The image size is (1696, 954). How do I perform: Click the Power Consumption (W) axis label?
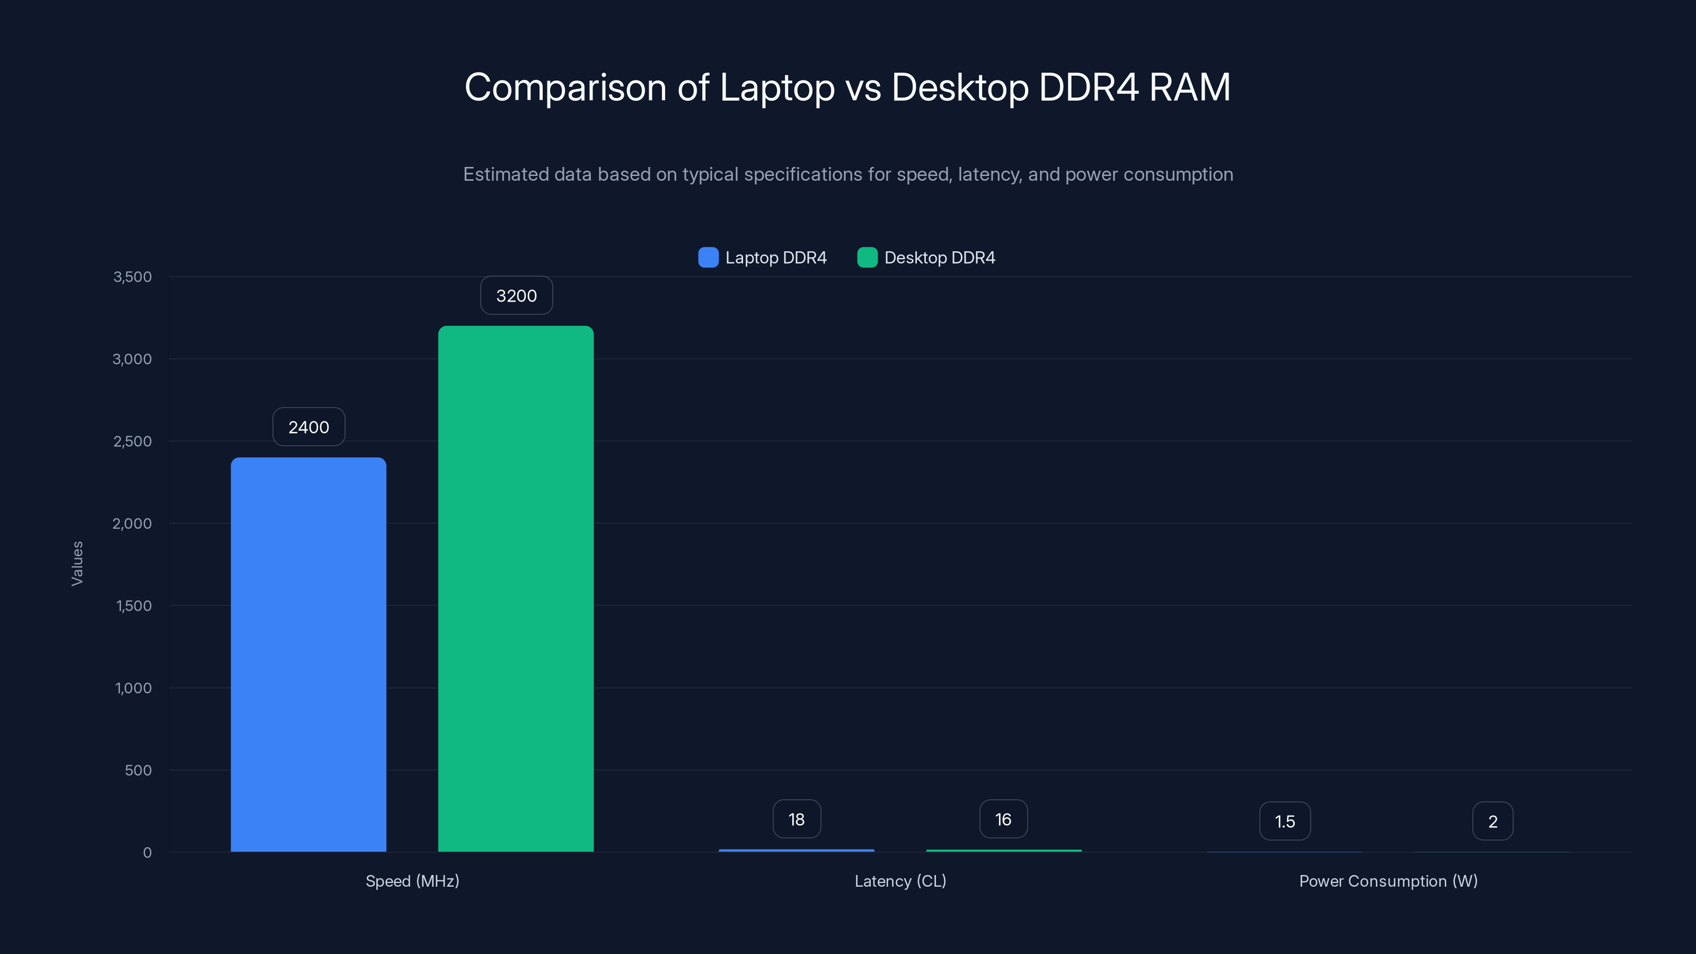pos(1388,881)
